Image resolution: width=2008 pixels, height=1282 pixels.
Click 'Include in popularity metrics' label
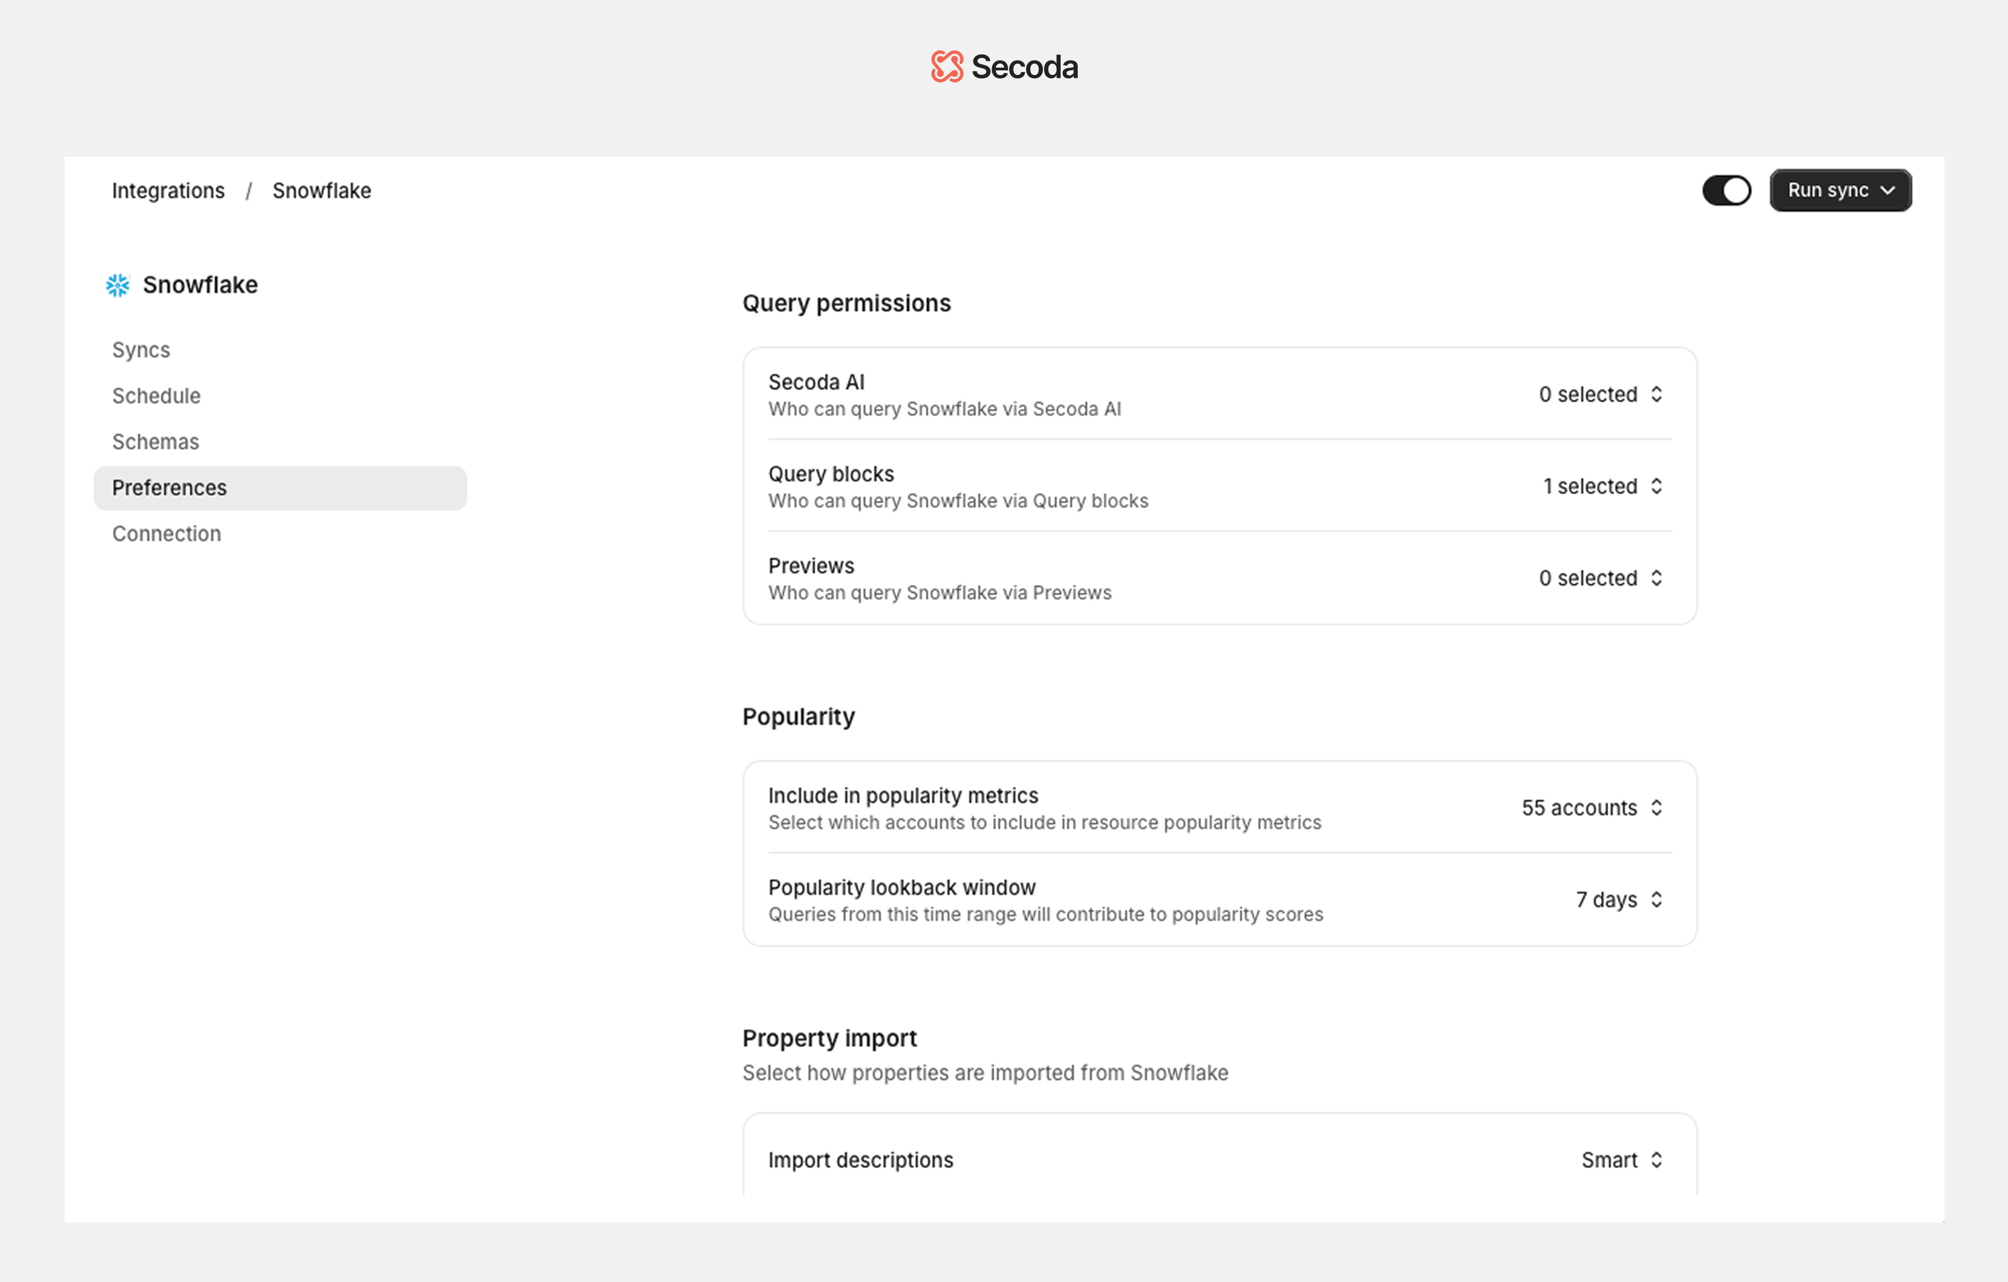click(x=903, y=796)
